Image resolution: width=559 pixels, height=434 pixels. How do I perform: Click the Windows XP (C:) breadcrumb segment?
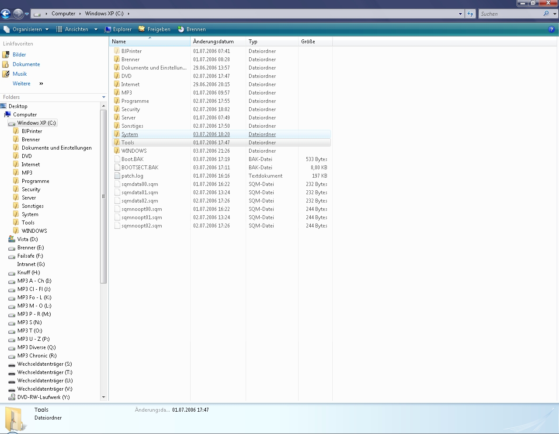tap(104, 14)
